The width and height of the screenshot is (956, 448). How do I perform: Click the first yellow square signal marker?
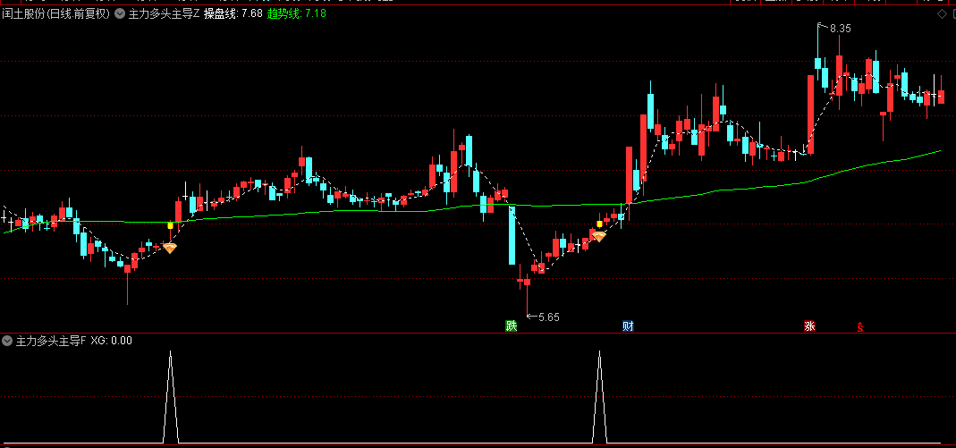(171, 225)
